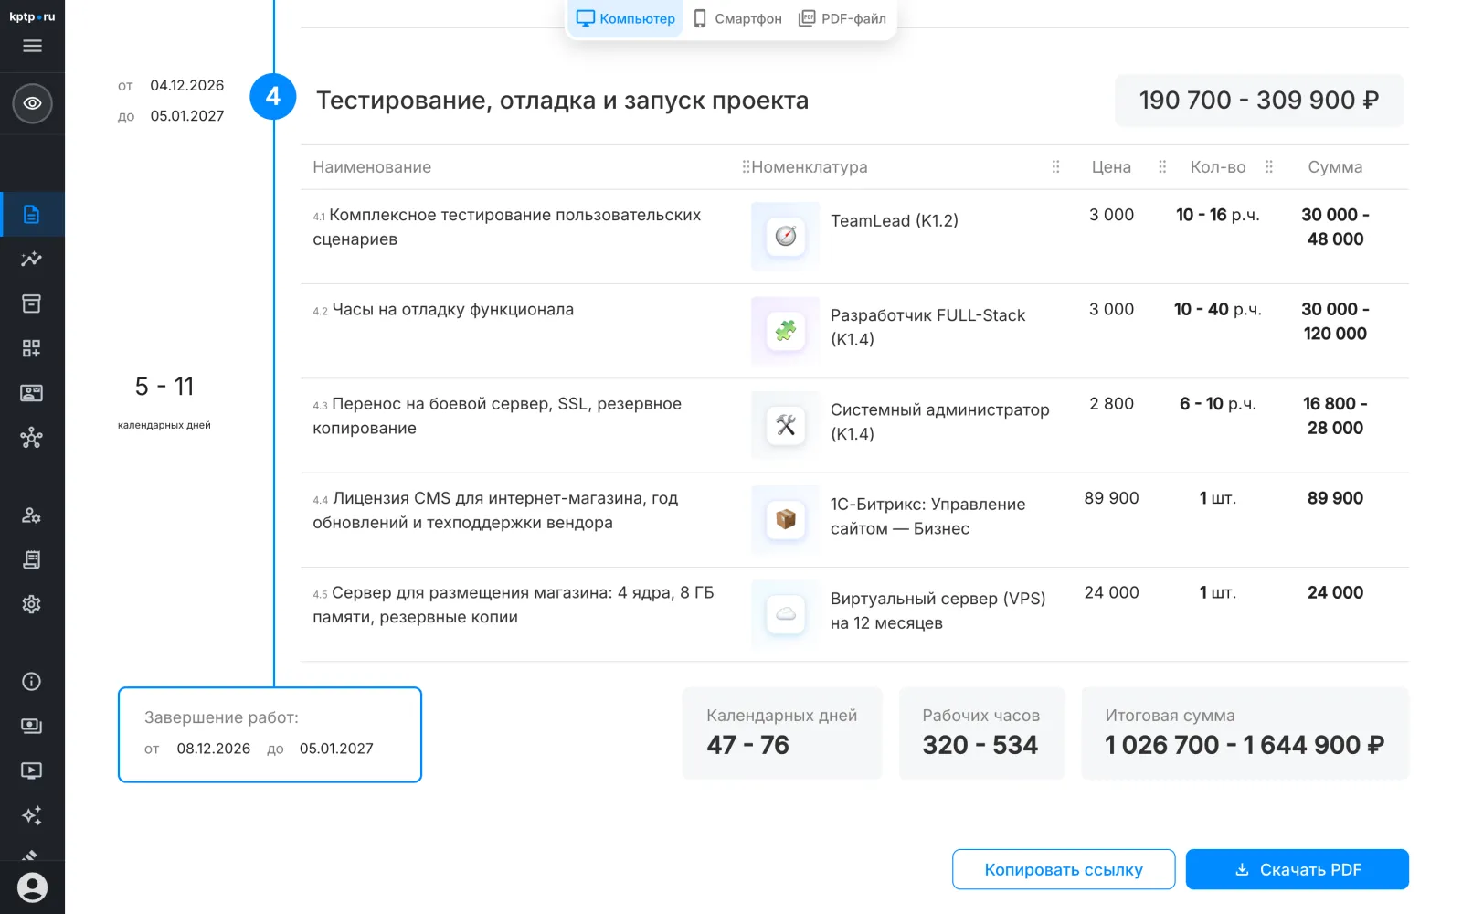Screen dimensions: 1462x914
Task: Click the Наименование column header
Action: coord(372,167)
